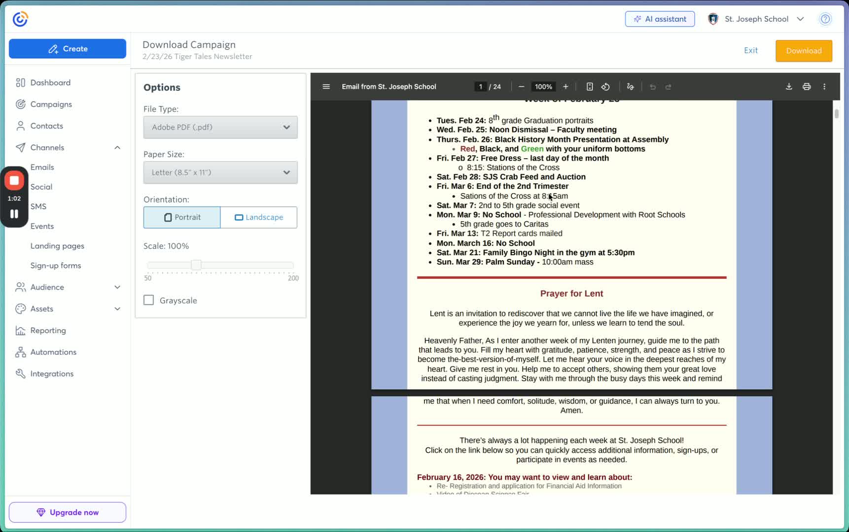
Task: Expand the Assets section chevron
Action: click(x=117, y=309)
